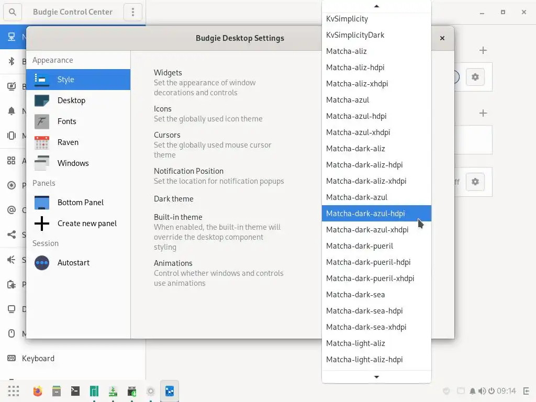Choose Matcha-dark-pueril-xhdpi entry
This screenshot has height=402, width=536.
(376, 278)
